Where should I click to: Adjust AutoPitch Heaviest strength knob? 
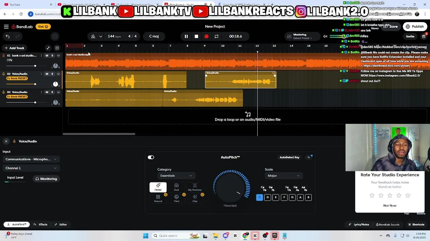coord(231,187)
